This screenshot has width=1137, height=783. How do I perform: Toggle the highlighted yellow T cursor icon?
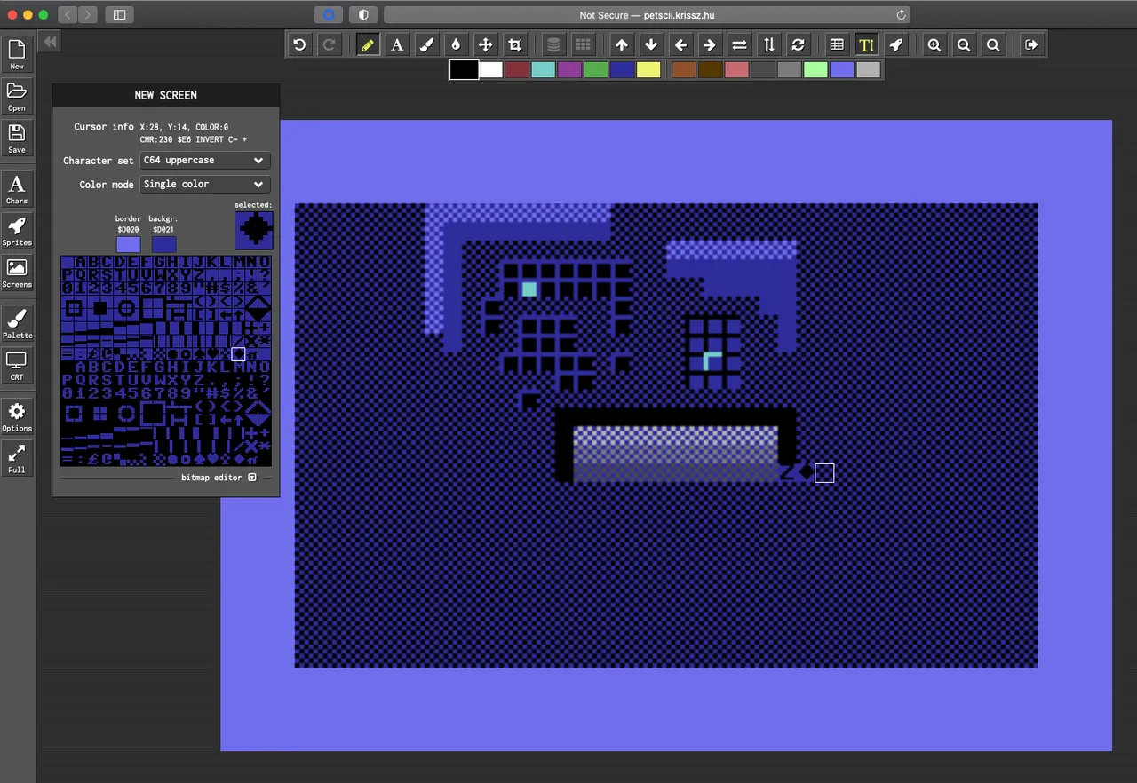pyautogui.click(x=866, y=44)
